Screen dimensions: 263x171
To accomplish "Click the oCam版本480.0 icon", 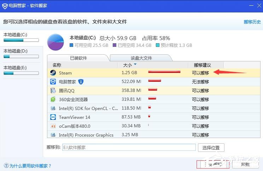I will [53, 126].
